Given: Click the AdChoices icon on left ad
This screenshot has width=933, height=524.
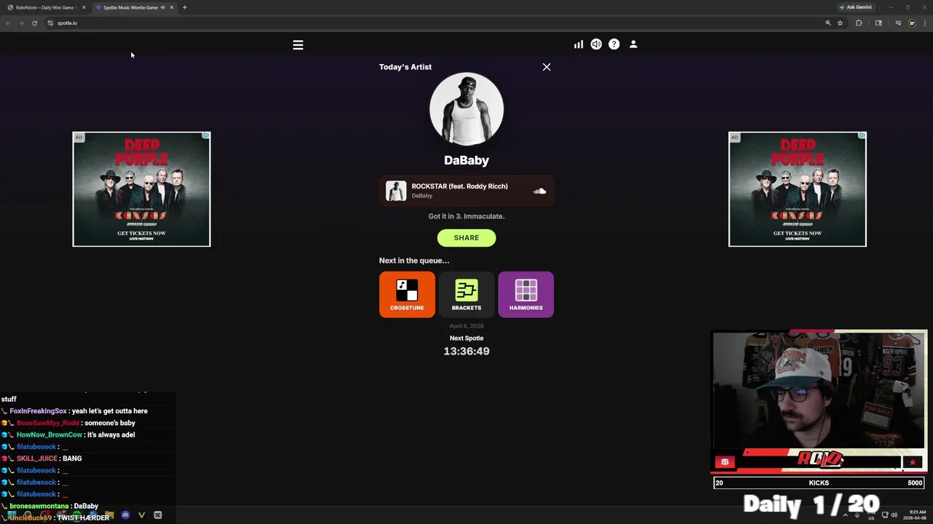Looking at the screenshot, I should click(x=206, y=136).
